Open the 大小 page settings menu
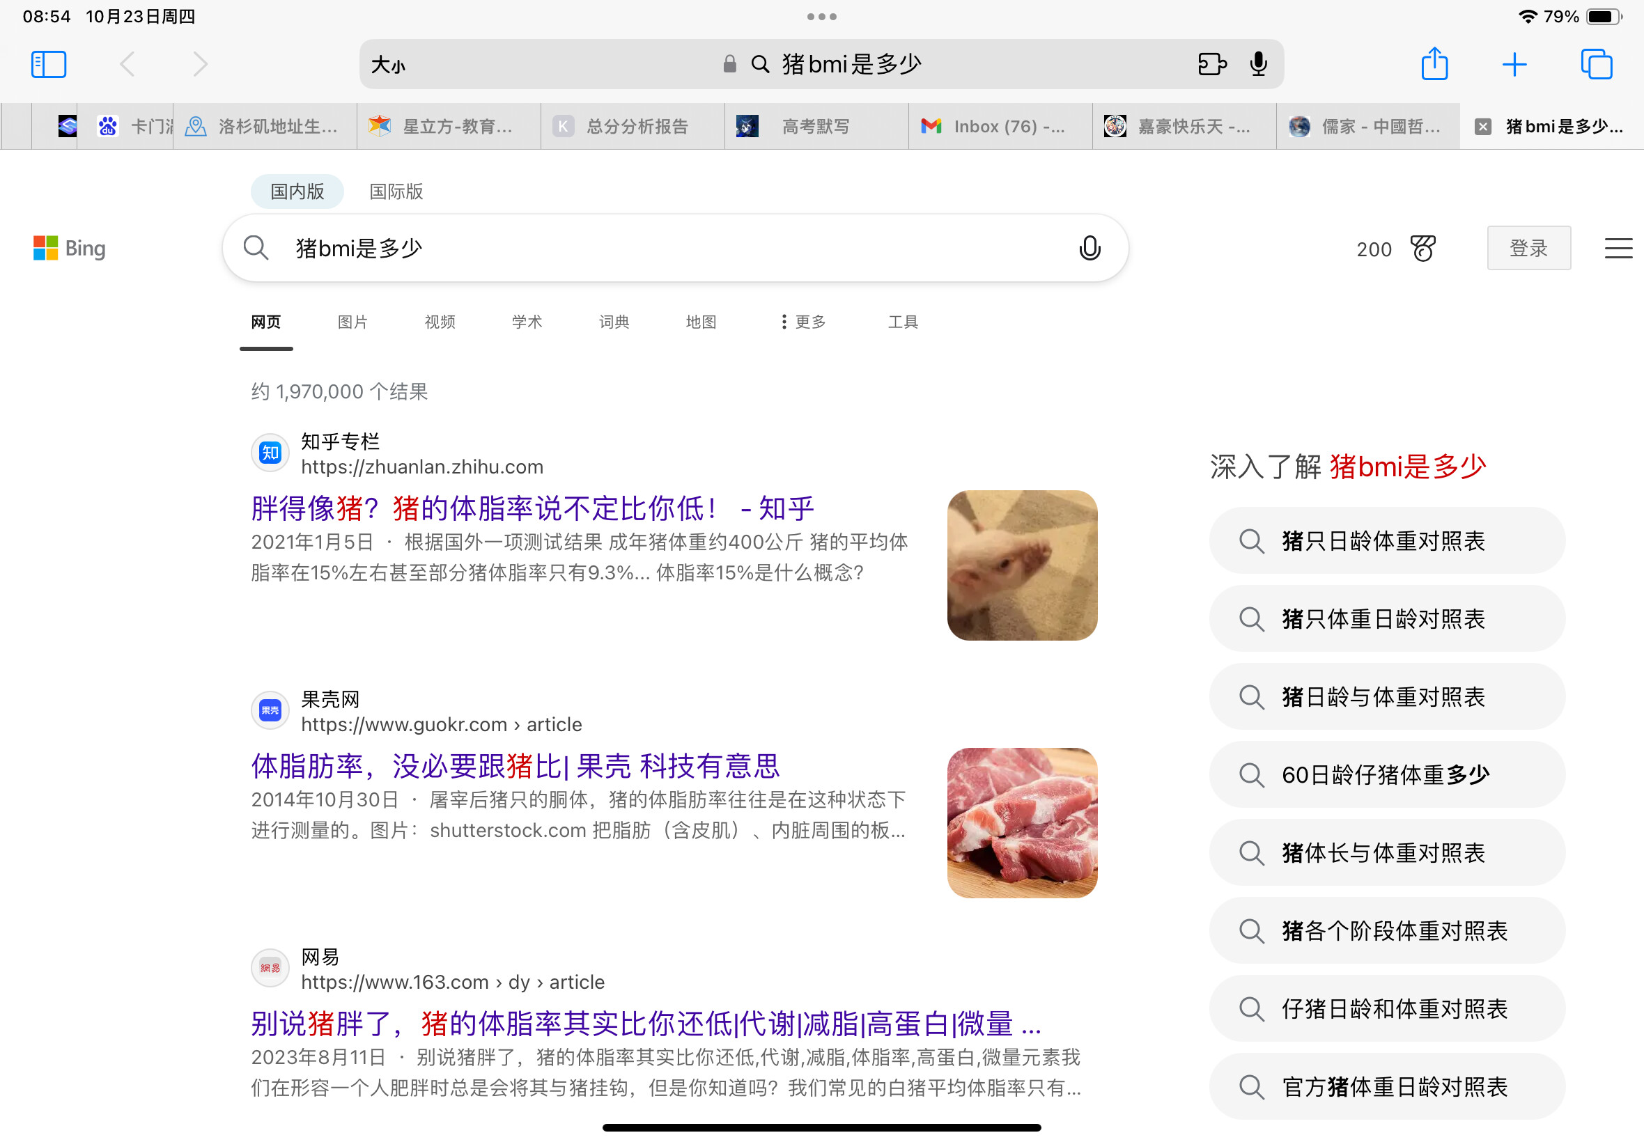Viewport: 1644px width, 1142px height. [388, 65]
